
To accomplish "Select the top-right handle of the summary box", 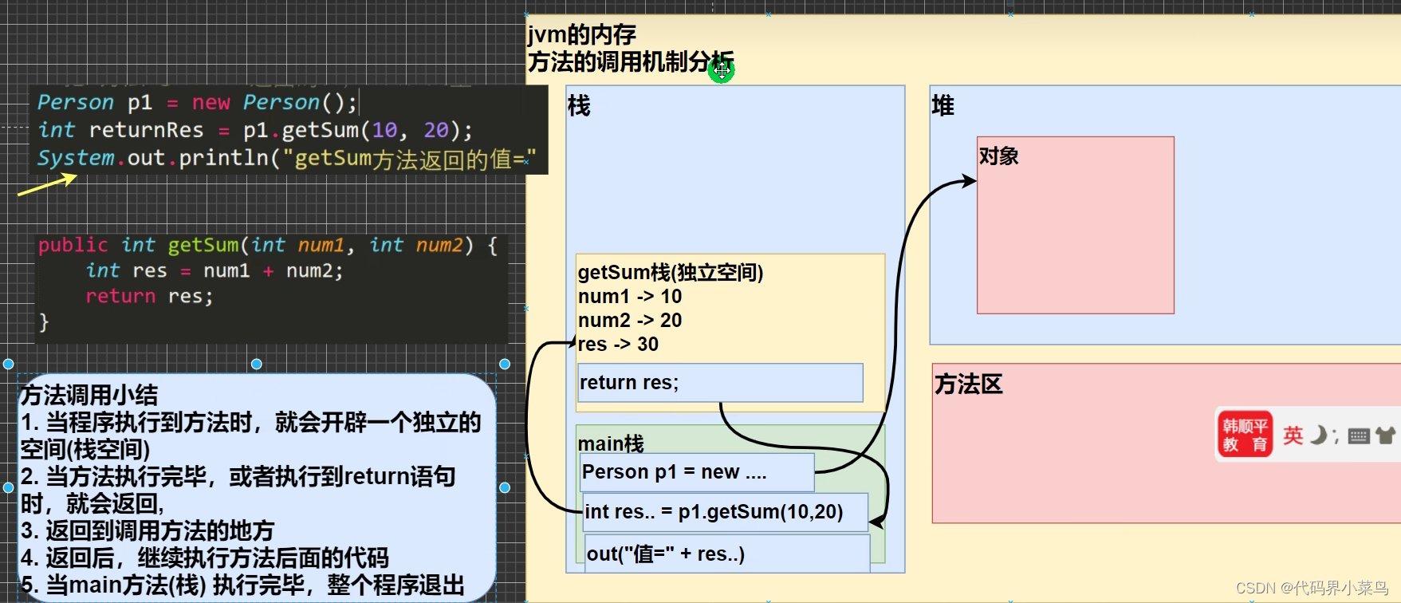I will click(x=505, y=364).
